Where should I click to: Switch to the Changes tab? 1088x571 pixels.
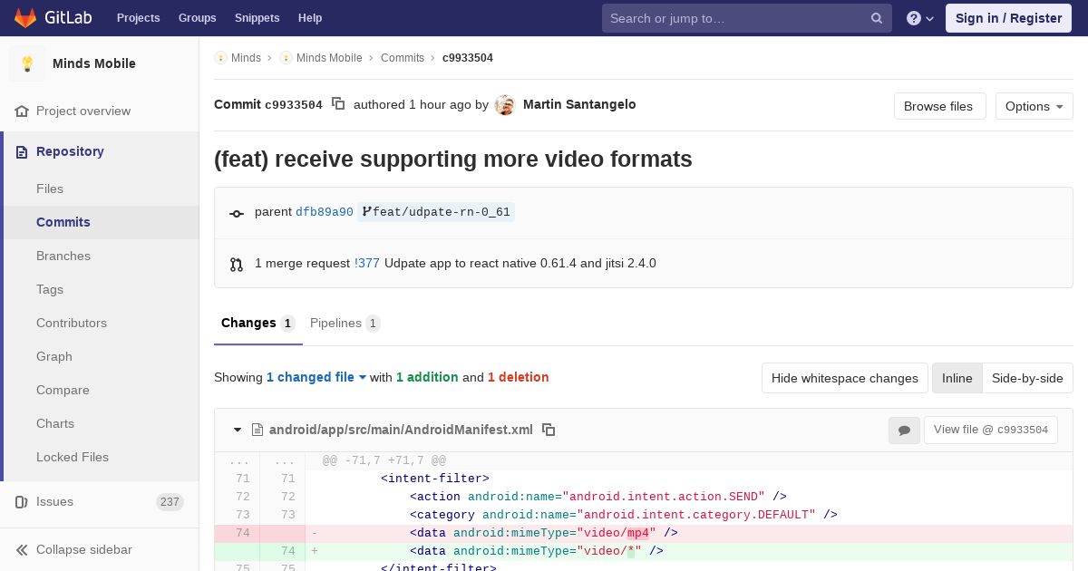point(258,323)
